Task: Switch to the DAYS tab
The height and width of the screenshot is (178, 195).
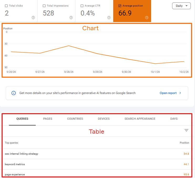Action: click(174, 119)
